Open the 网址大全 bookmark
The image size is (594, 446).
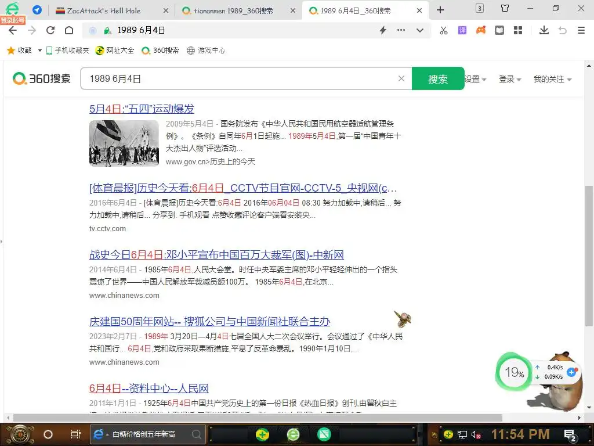point(115,51)
